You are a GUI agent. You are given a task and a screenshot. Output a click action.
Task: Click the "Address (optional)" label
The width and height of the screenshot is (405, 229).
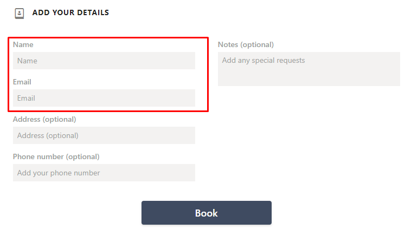click(44, 119)
